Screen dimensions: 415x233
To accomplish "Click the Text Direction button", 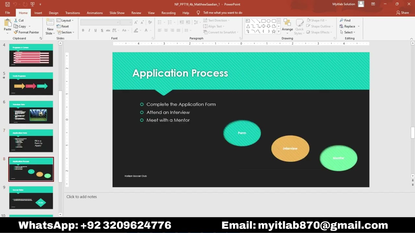I will 217,20.
